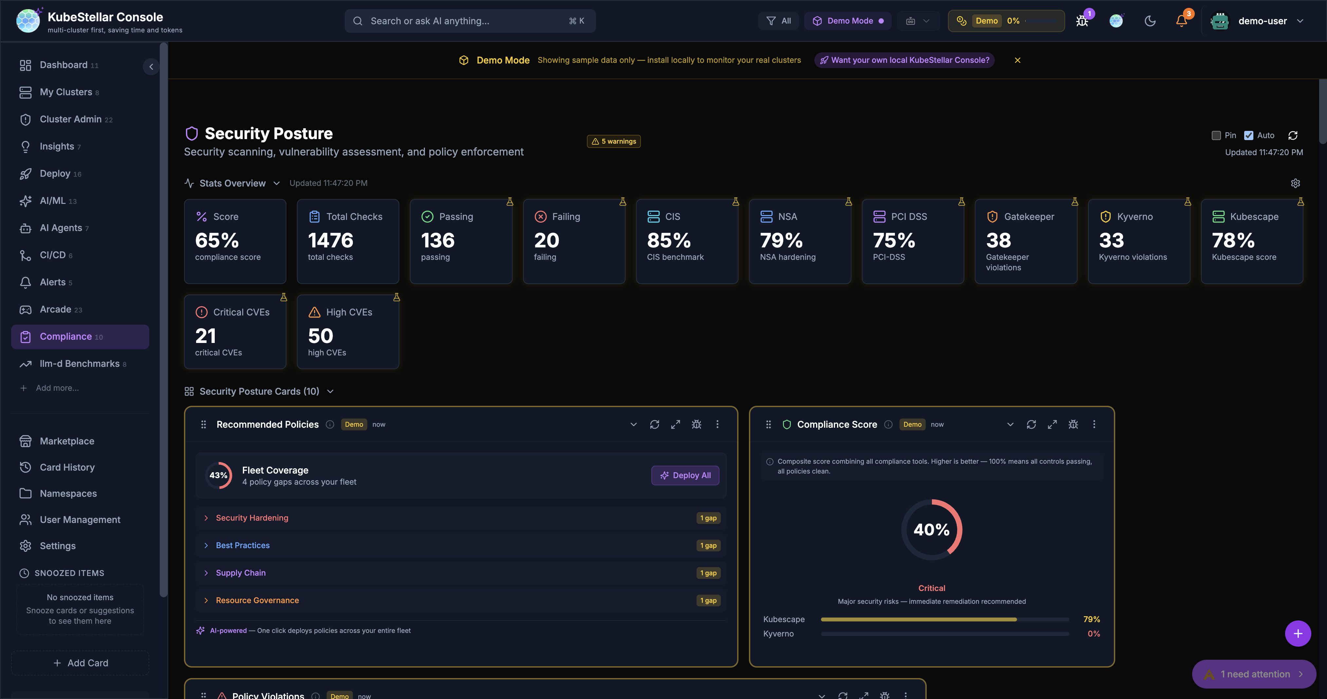Expand the Supply Chain policy row

240,572
